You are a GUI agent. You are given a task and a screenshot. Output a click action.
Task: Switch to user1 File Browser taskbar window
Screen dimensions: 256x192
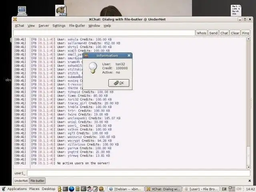pyautogui.click(x=201, y=189)
